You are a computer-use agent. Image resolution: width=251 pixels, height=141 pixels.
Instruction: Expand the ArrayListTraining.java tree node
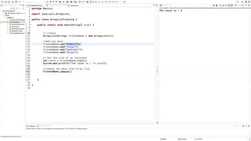8,20
